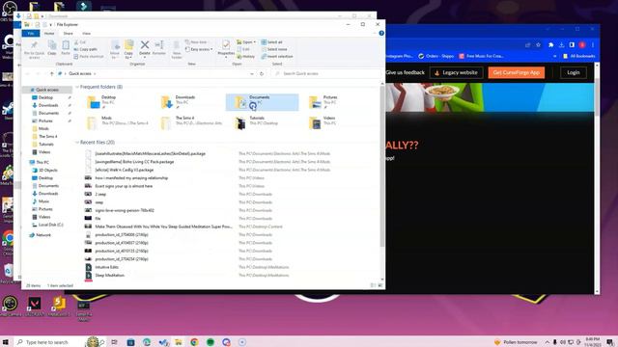Click Copy path in Clipboard group
The height and width of the screenshot is (347, 618).
[85, 49]
